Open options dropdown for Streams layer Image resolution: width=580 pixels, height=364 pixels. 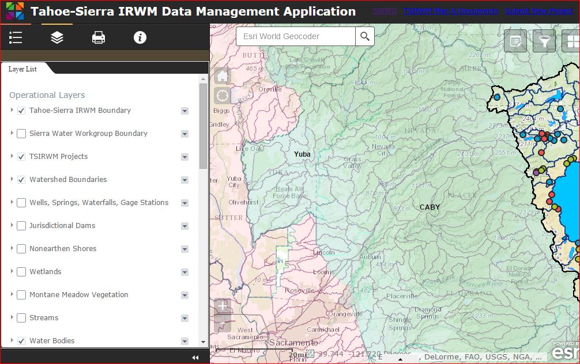point(185,318)
